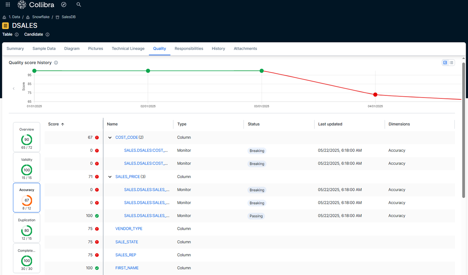Open the Technical Lineage tab
Screen dimensions: 468x275
pos(128,48)
